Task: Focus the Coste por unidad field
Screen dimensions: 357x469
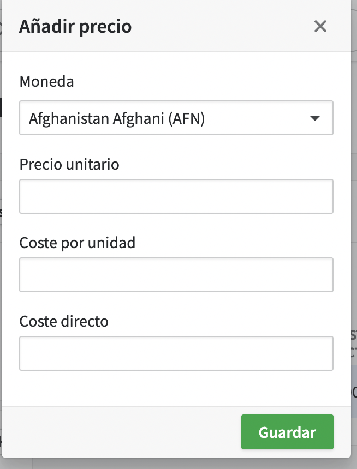Action: [176, 275]
